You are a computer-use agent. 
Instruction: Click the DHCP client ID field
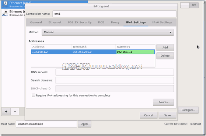115,88
